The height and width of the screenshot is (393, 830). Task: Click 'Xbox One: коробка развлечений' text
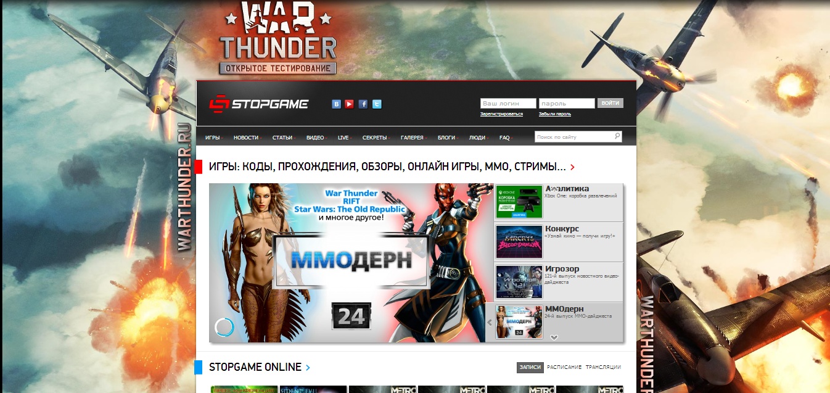tap(580, 196)
